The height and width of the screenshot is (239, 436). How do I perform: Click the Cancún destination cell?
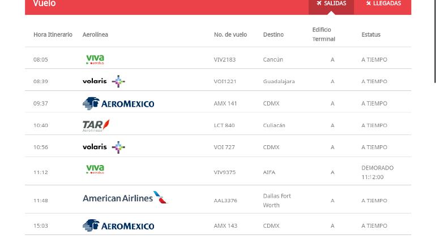[273, 59]
